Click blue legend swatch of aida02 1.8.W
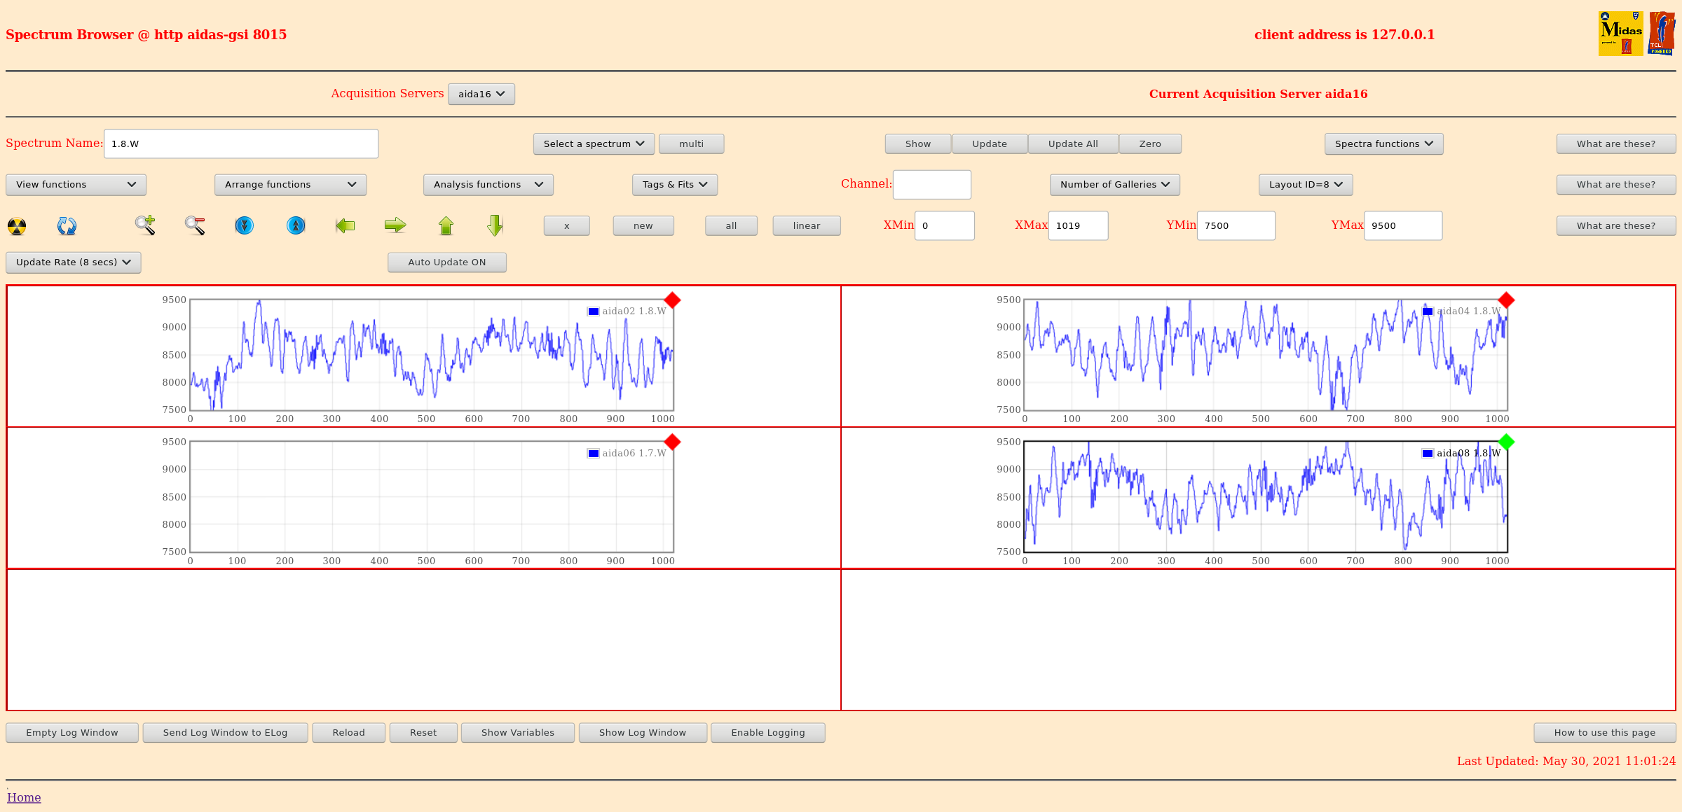Screen dimensions: 1682x812 pyautogui.click(x=594, y=311)
